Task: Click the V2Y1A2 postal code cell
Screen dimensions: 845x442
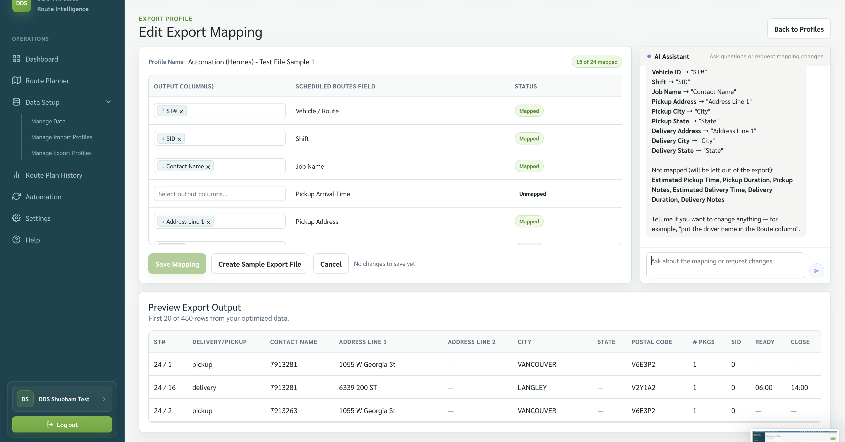Action: [x=643, y=387]
